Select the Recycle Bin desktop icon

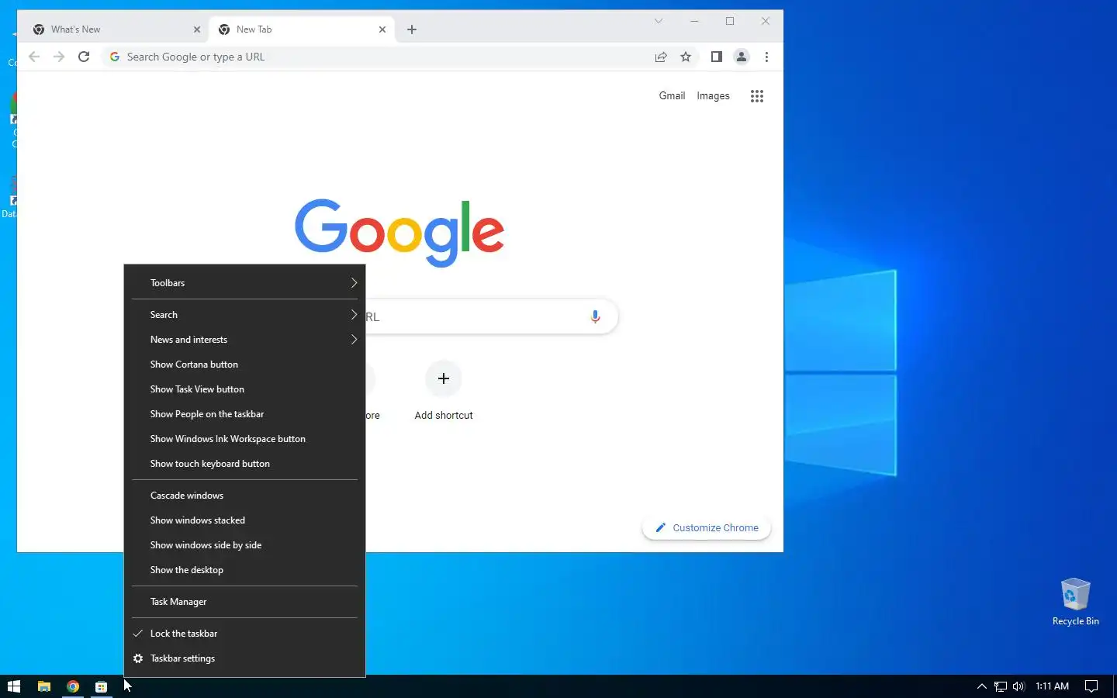(x=1075, y=602)
